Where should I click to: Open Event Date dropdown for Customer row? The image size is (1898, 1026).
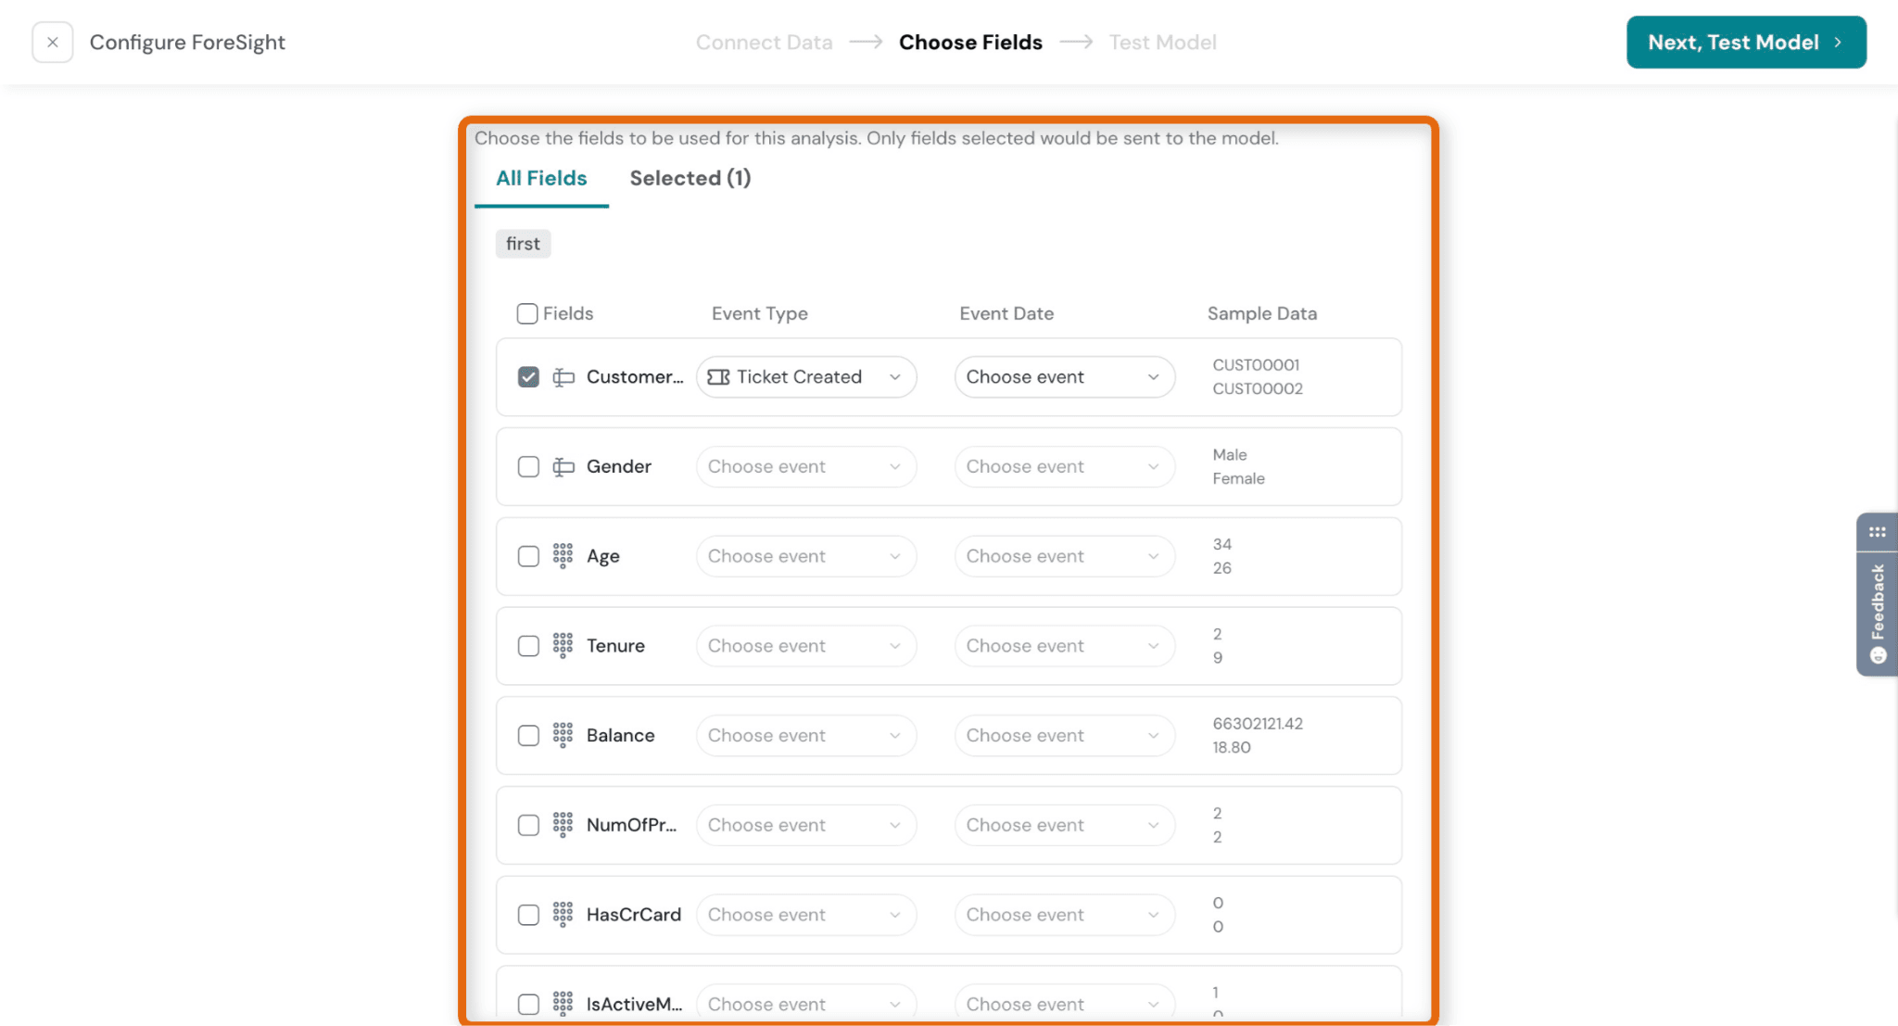click(x=1065, y=377)
